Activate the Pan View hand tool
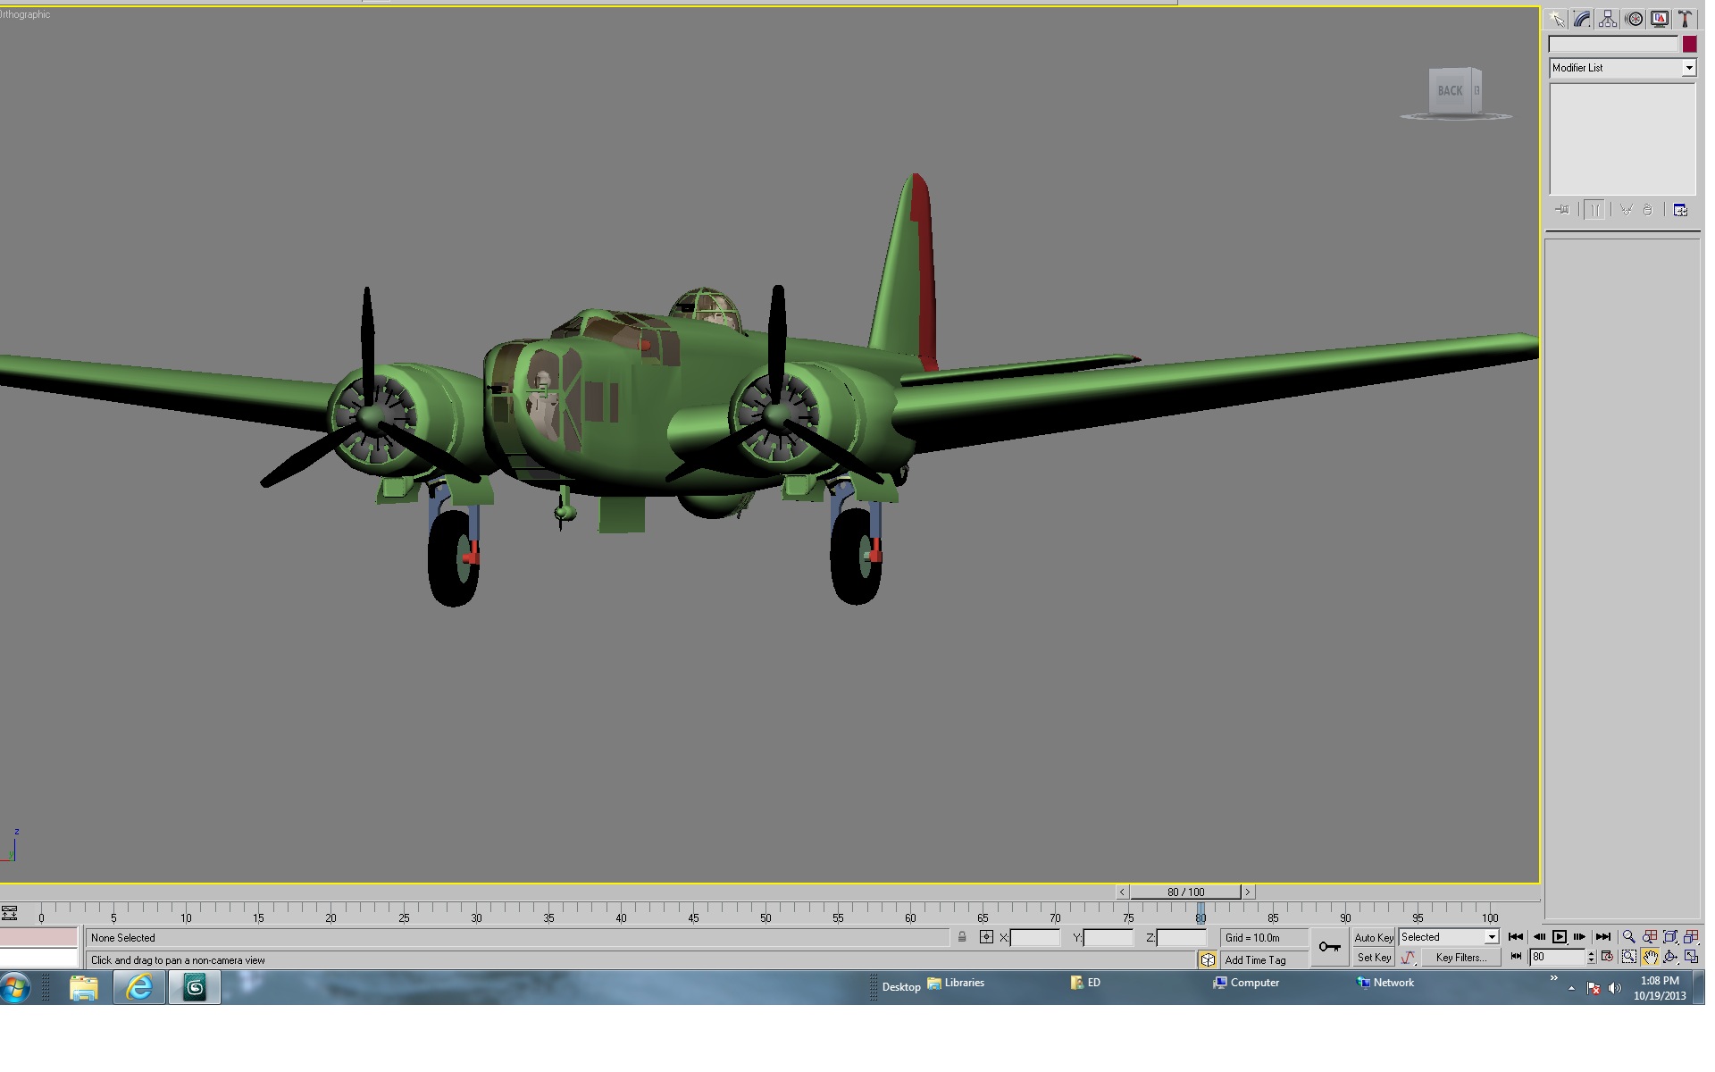Screen dimensions: 1715x1072 1649,958
